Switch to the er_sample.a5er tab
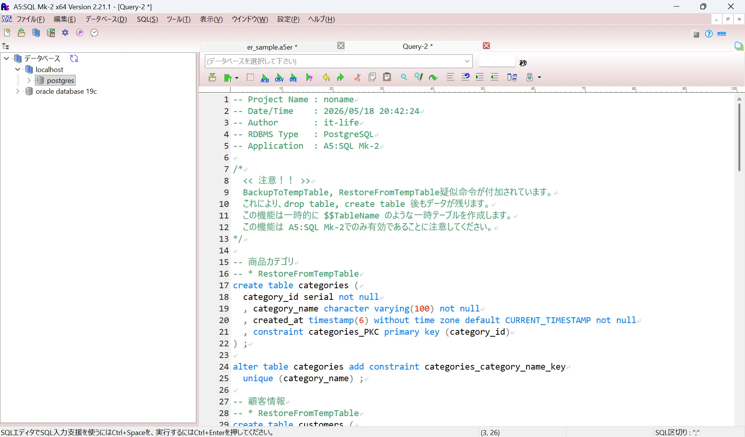The height and width of the screenshot is (437, 745). [x=272, y=47]
